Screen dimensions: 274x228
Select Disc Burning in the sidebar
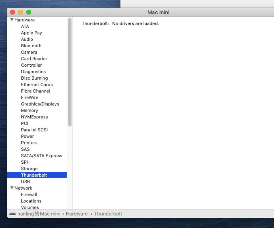tap(34, 78)
